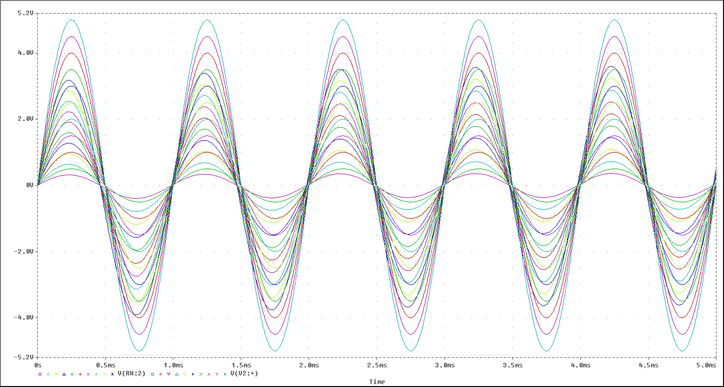The height and width of the screenshot is (387, 724).
Task: Select the V(V2:+) trace label
Action: pos(244,373)
